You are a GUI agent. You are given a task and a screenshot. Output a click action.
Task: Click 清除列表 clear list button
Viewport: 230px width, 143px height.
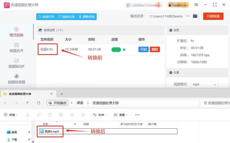[87, 17]
